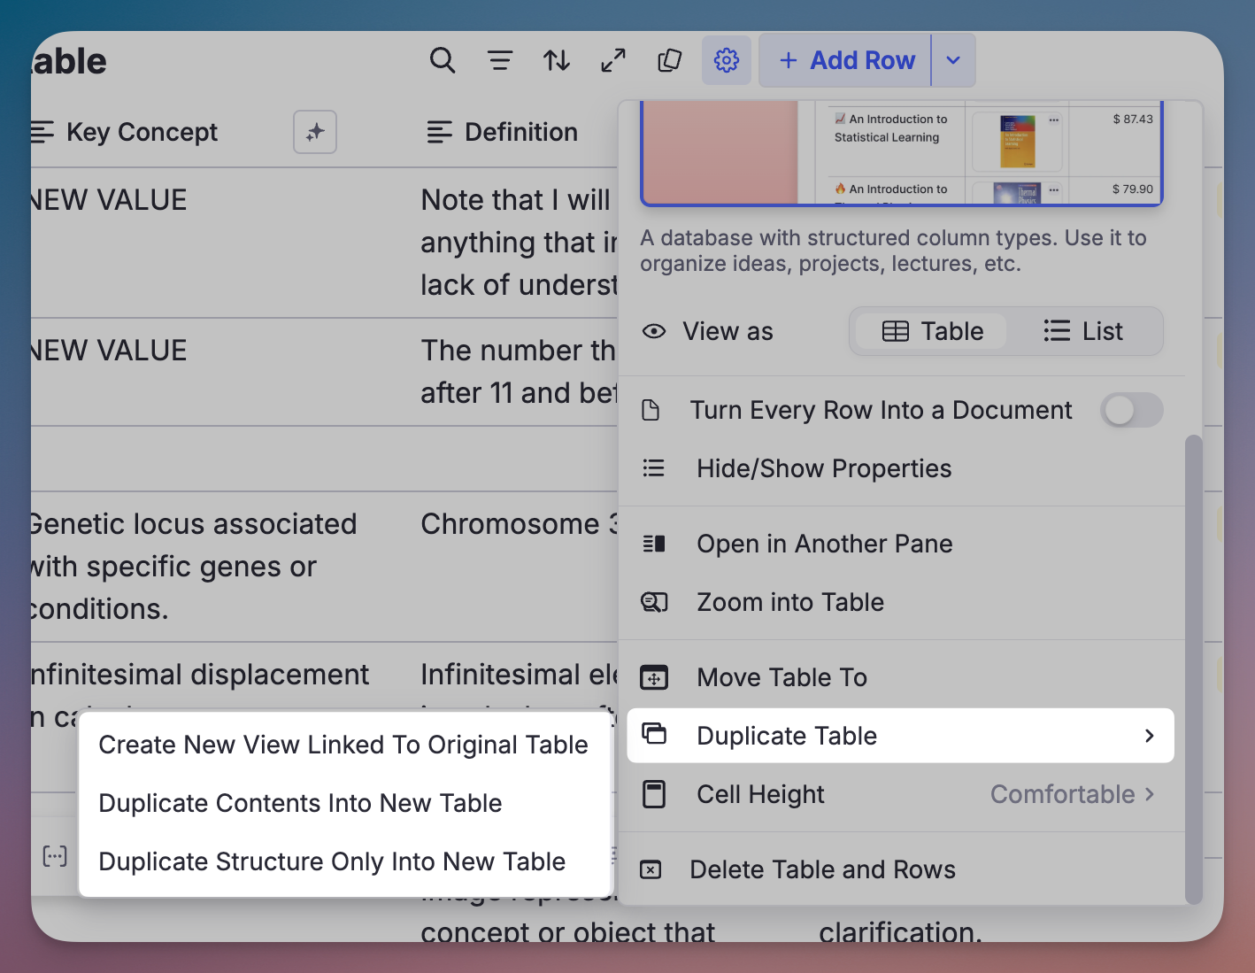
Task: Select Create New View Linked To Original Table
Action: tap(343, 745)
